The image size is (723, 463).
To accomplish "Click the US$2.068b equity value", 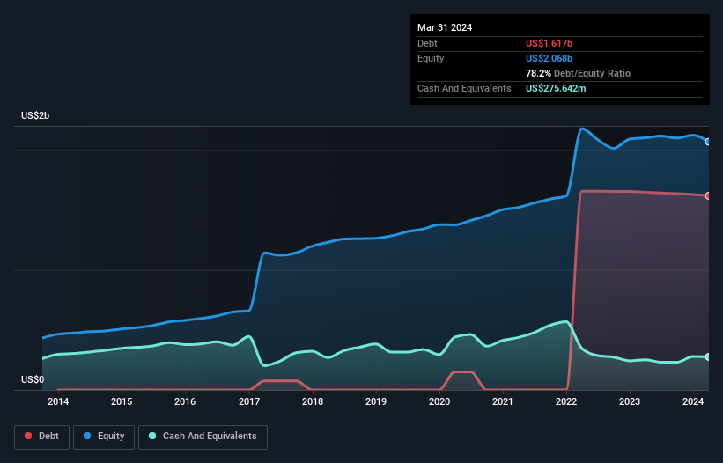I will pos(549,58).
